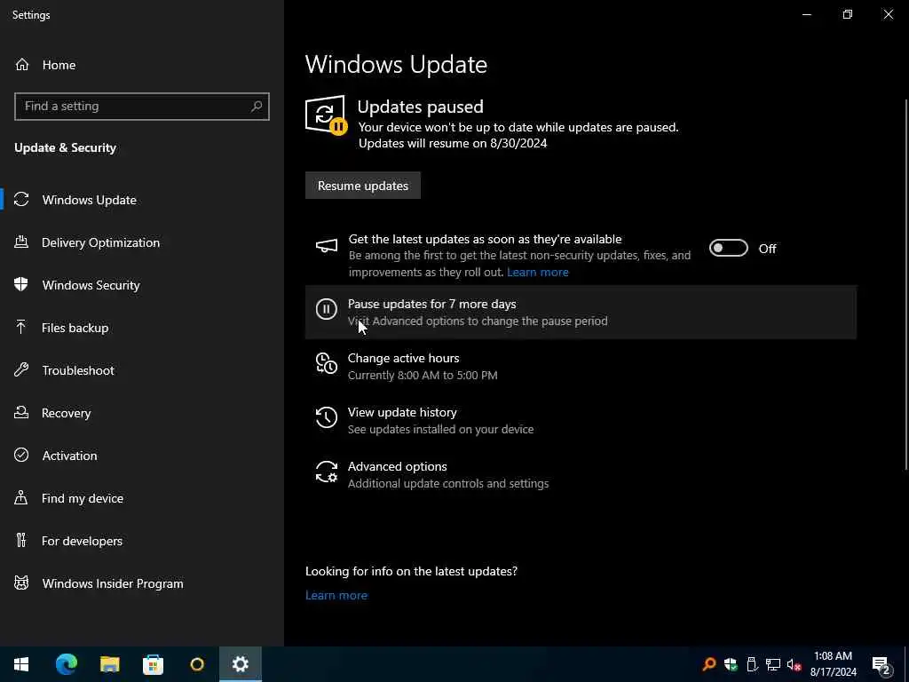The height and width of the screenshot is (682, 909).
Task: Open Delivery Optimization settings page
Action: 142,242
